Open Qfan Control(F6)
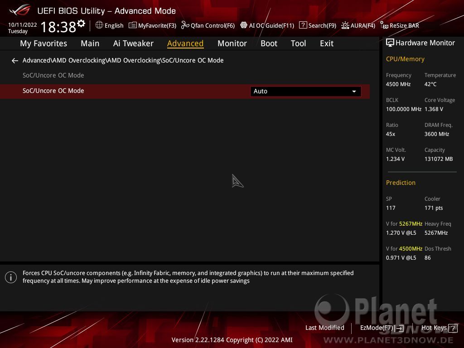This screenshot has width=464, height=348. click(208, 25)
